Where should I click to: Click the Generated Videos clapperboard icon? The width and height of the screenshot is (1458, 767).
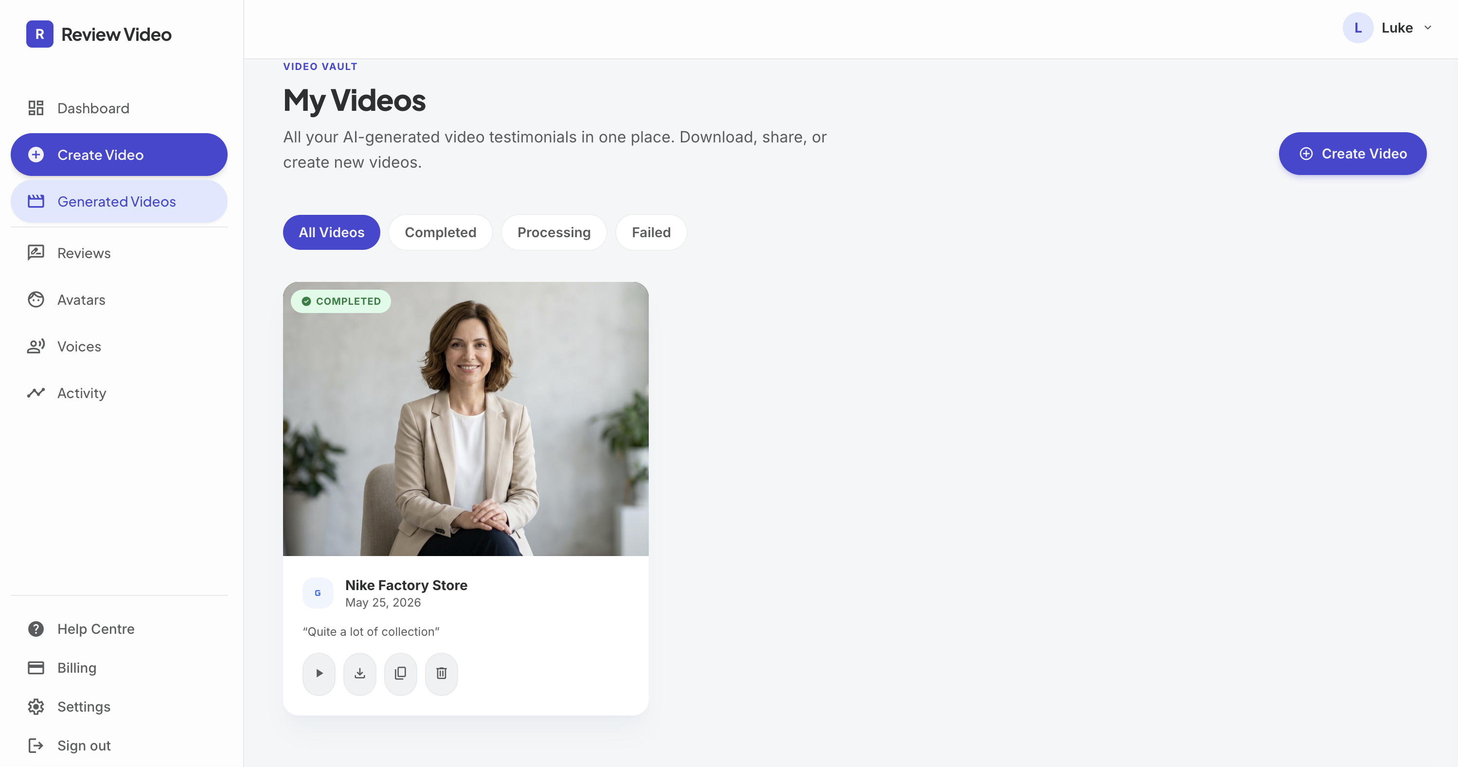point(36,201)
